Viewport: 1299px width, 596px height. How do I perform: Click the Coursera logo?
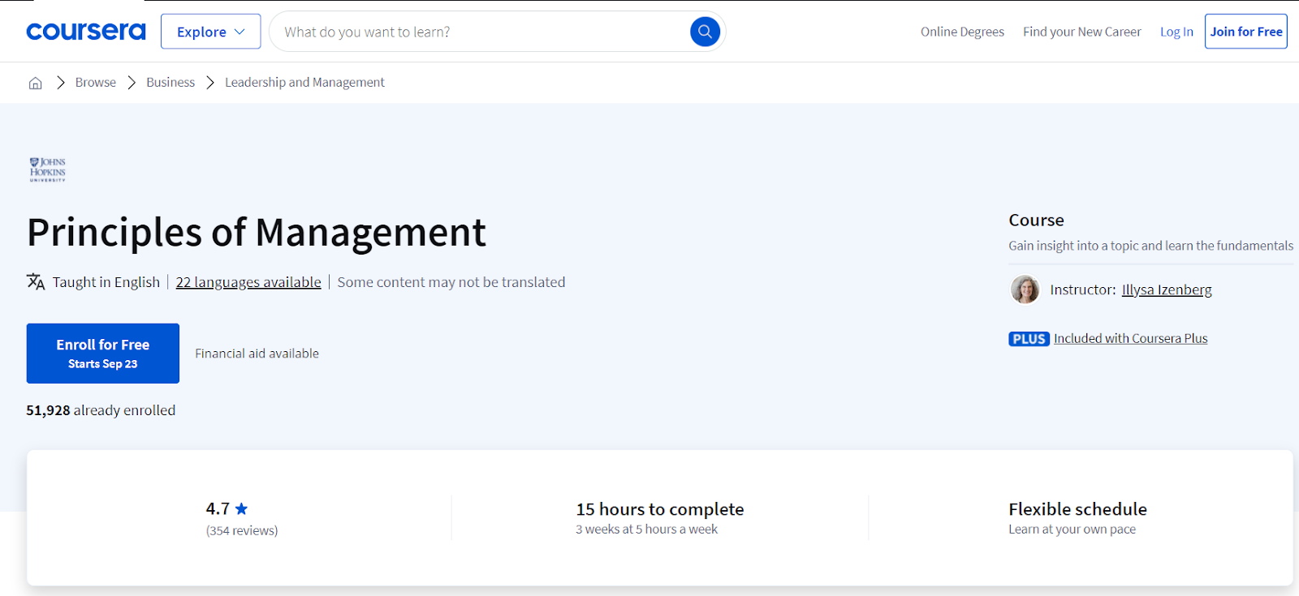point(86,32)
